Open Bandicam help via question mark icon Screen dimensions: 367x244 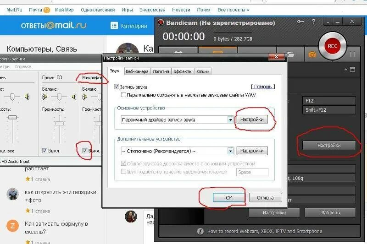[x=313, y=22]
